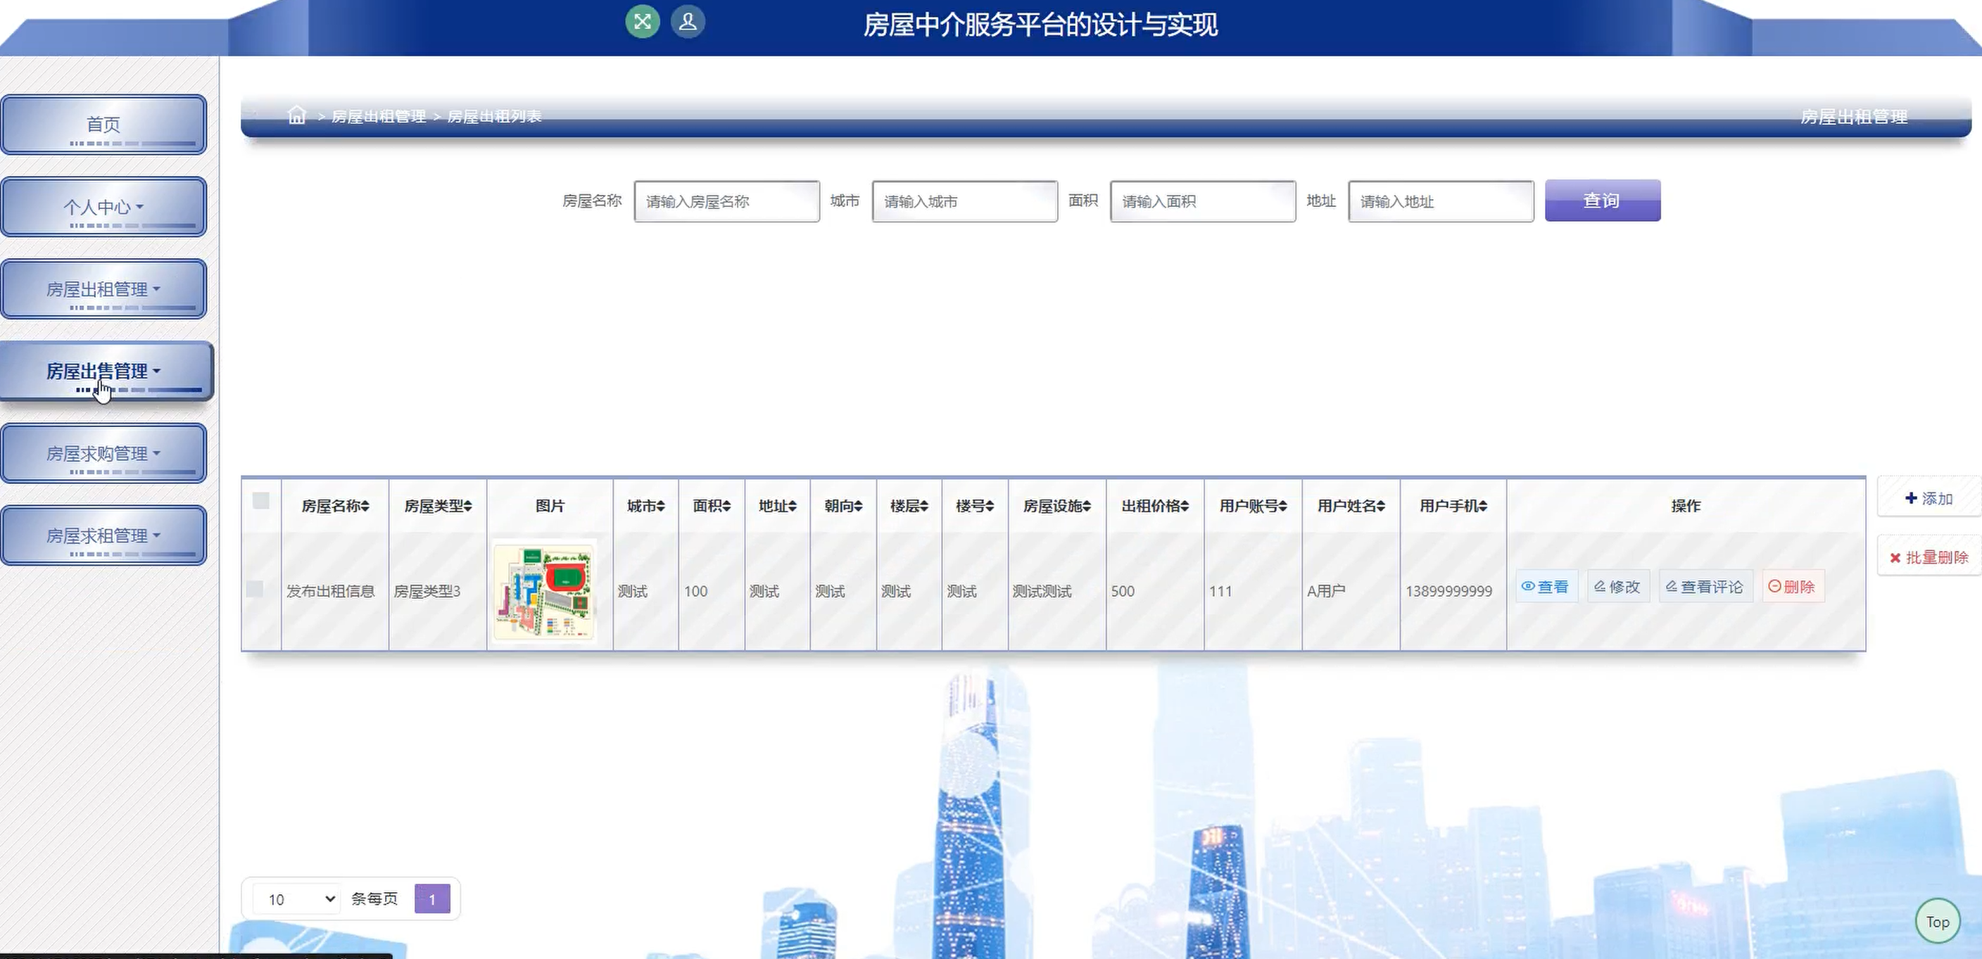Edit the listing with 修改 button
This screenshot has height=959, width=1982.
(x=1617, y=587)
